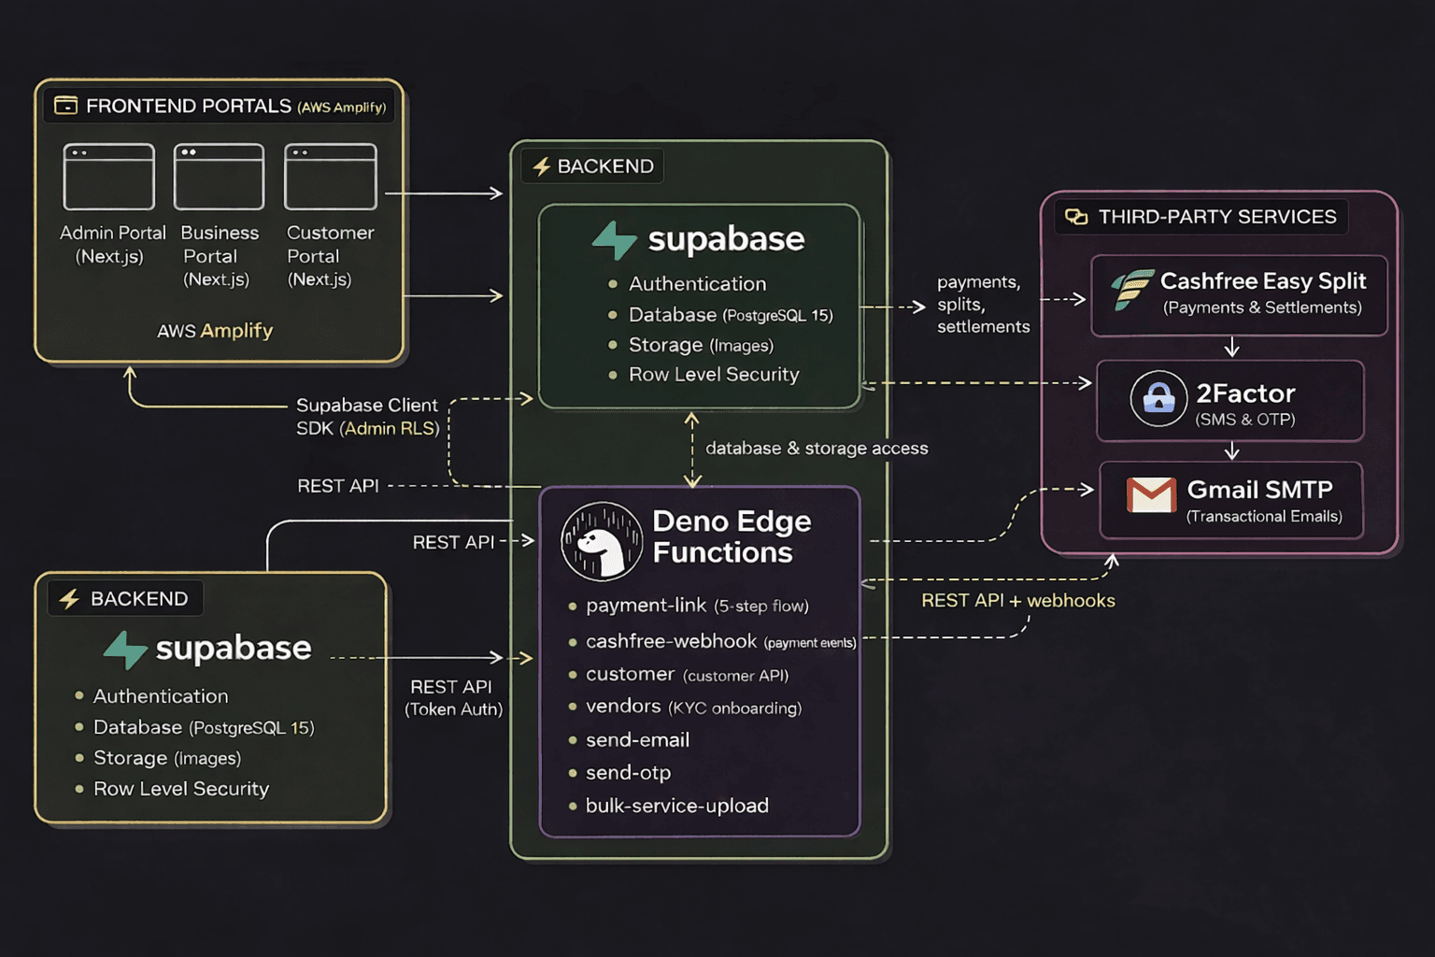Select the Customer Portal window icon
This screenshot has width=1435, height=957.
tap(331, 177)
